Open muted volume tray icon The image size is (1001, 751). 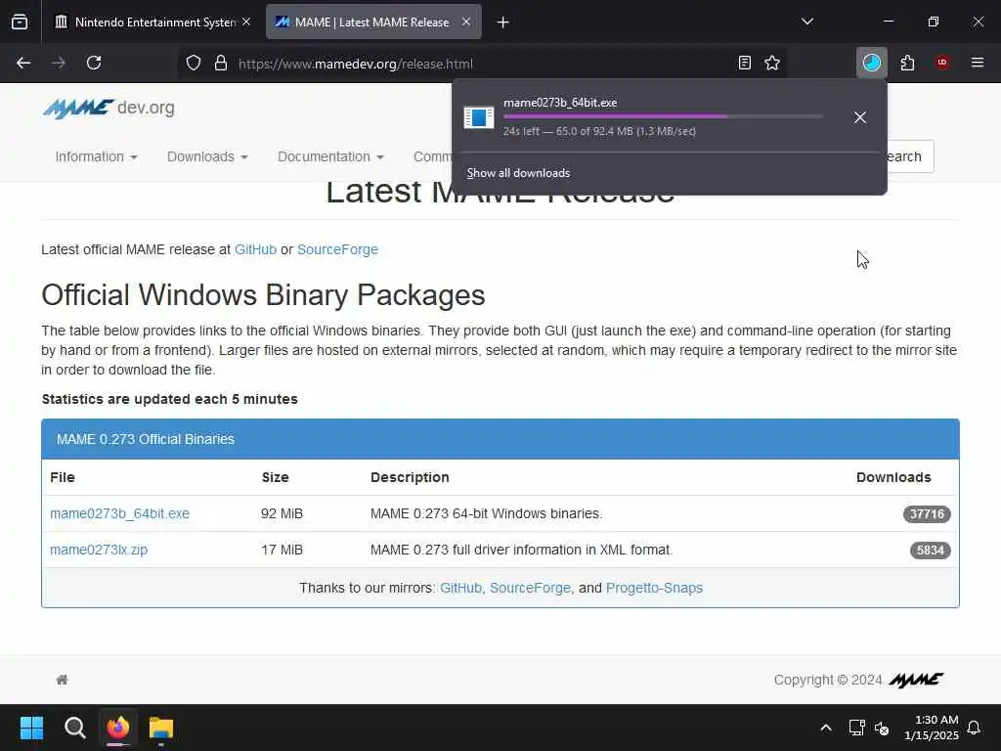pos(882,728)
